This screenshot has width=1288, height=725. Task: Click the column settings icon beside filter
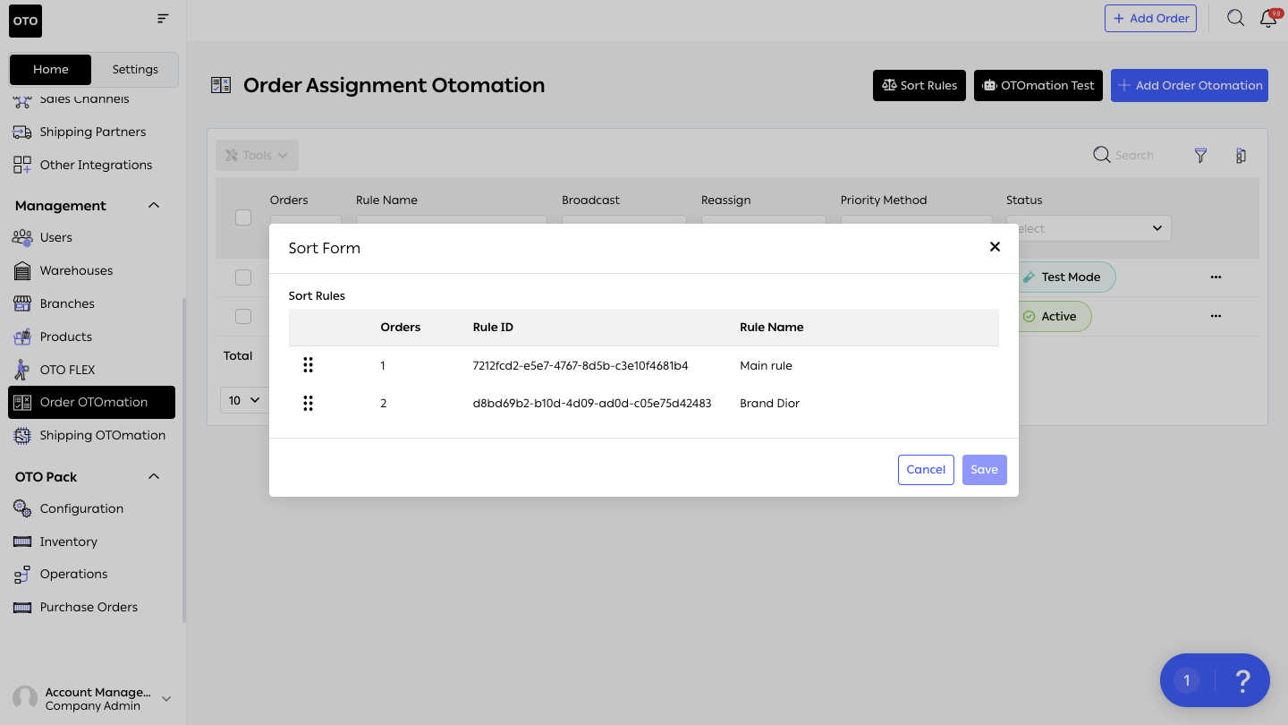[1241, 156]
